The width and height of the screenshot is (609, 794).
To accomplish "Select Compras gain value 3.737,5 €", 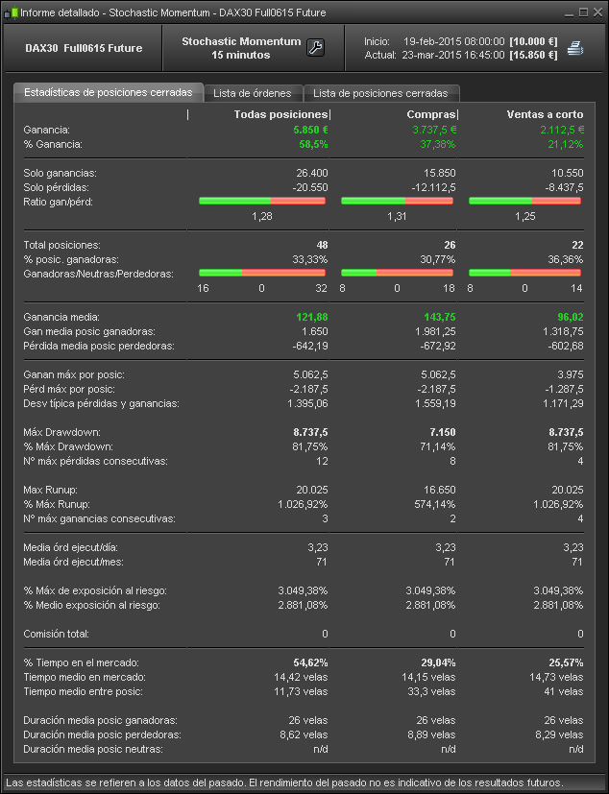I will coord(434,130).
